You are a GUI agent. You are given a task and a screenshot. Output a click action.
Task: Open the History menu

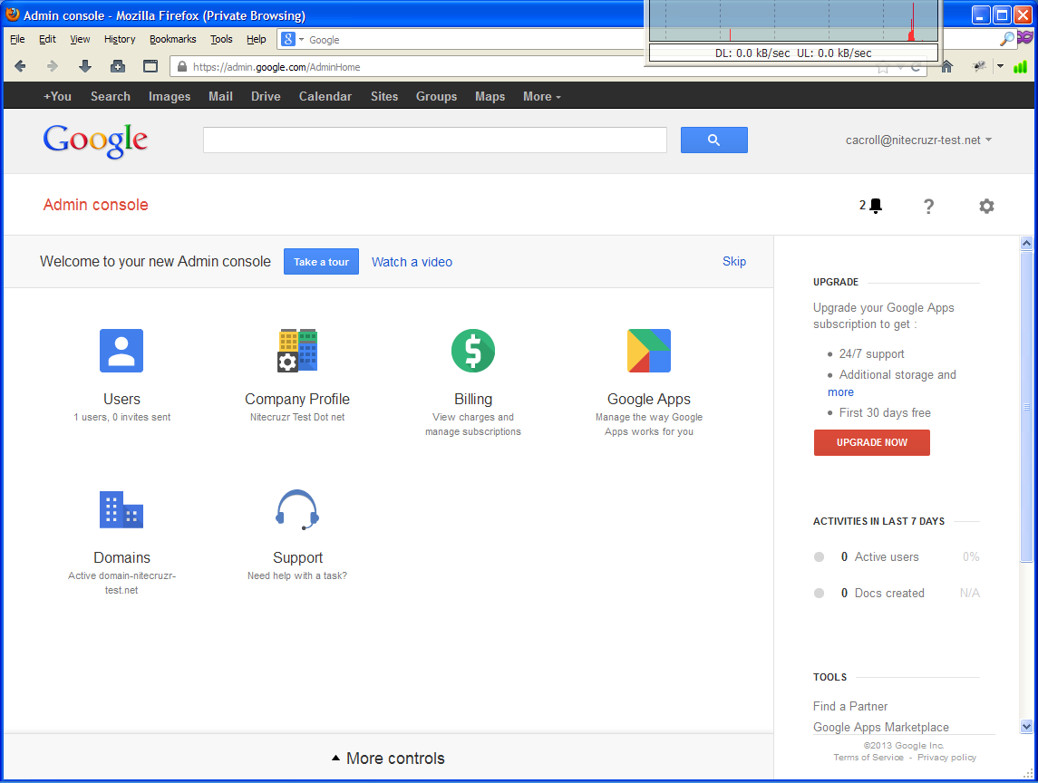(x=119, y=39)
